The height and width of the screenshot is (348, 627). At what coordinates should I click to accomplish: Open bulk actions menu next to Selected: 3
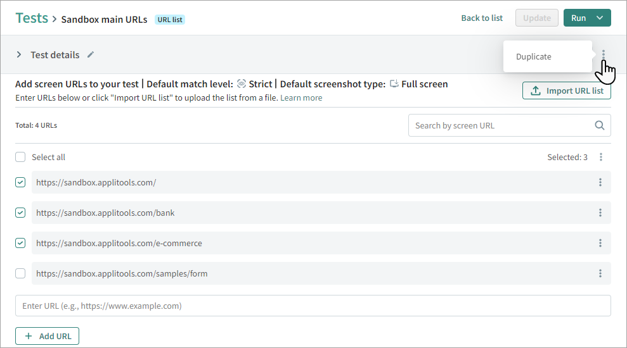point(601,157)
